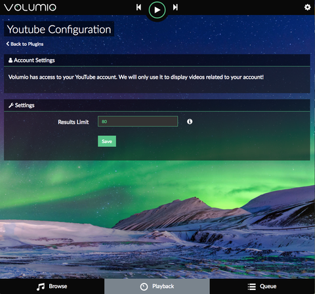Save the Youtube settings
The width and height of the screenshot is (315, 294).
107,141
